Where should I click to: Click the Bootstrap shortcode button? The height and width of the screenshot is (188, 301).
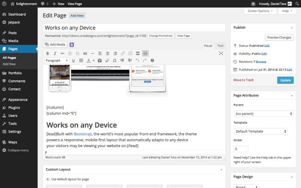(x=72, y=45)
